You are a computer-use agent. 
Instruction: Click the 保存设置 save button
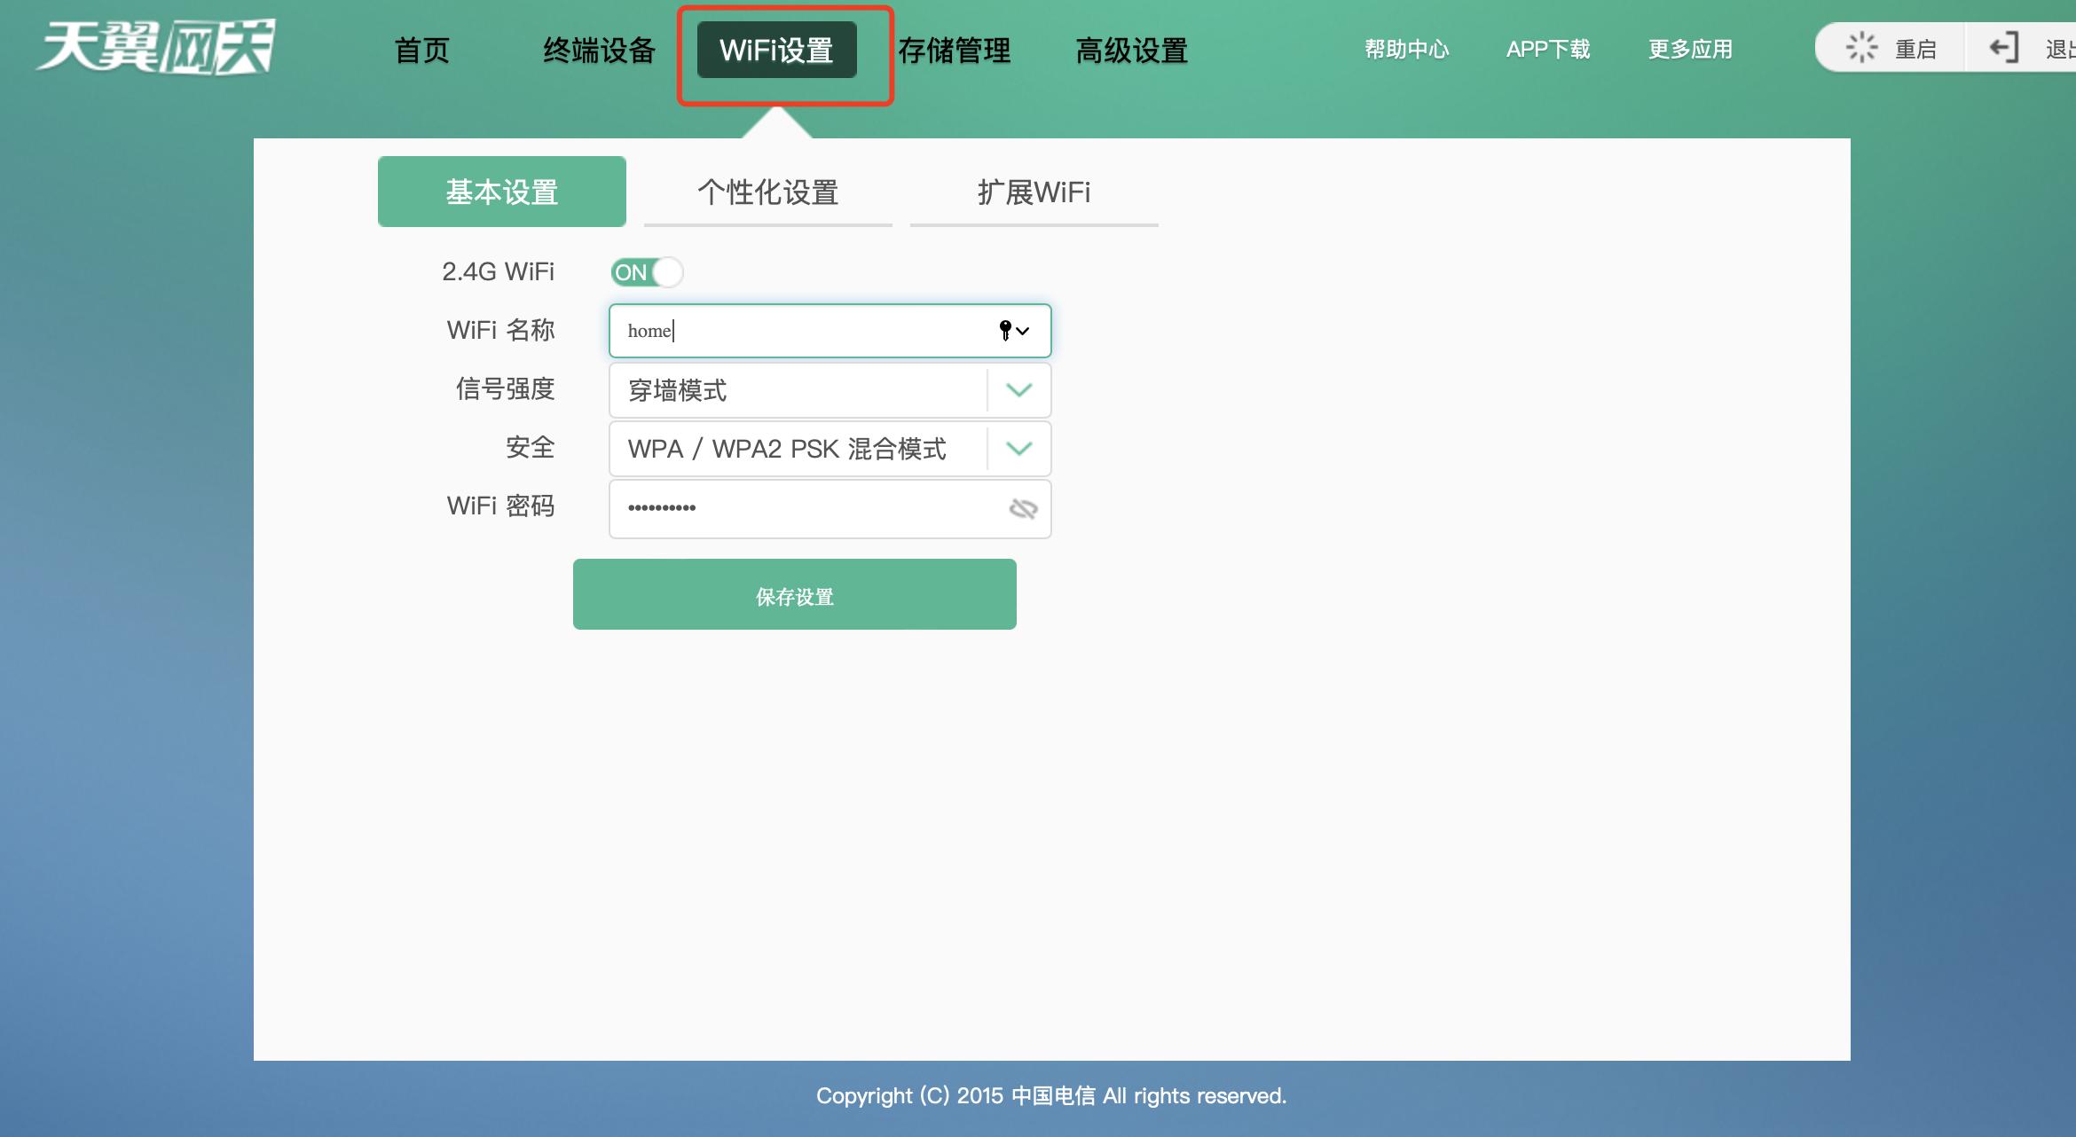pyautogui.click(x=794, y=594)
